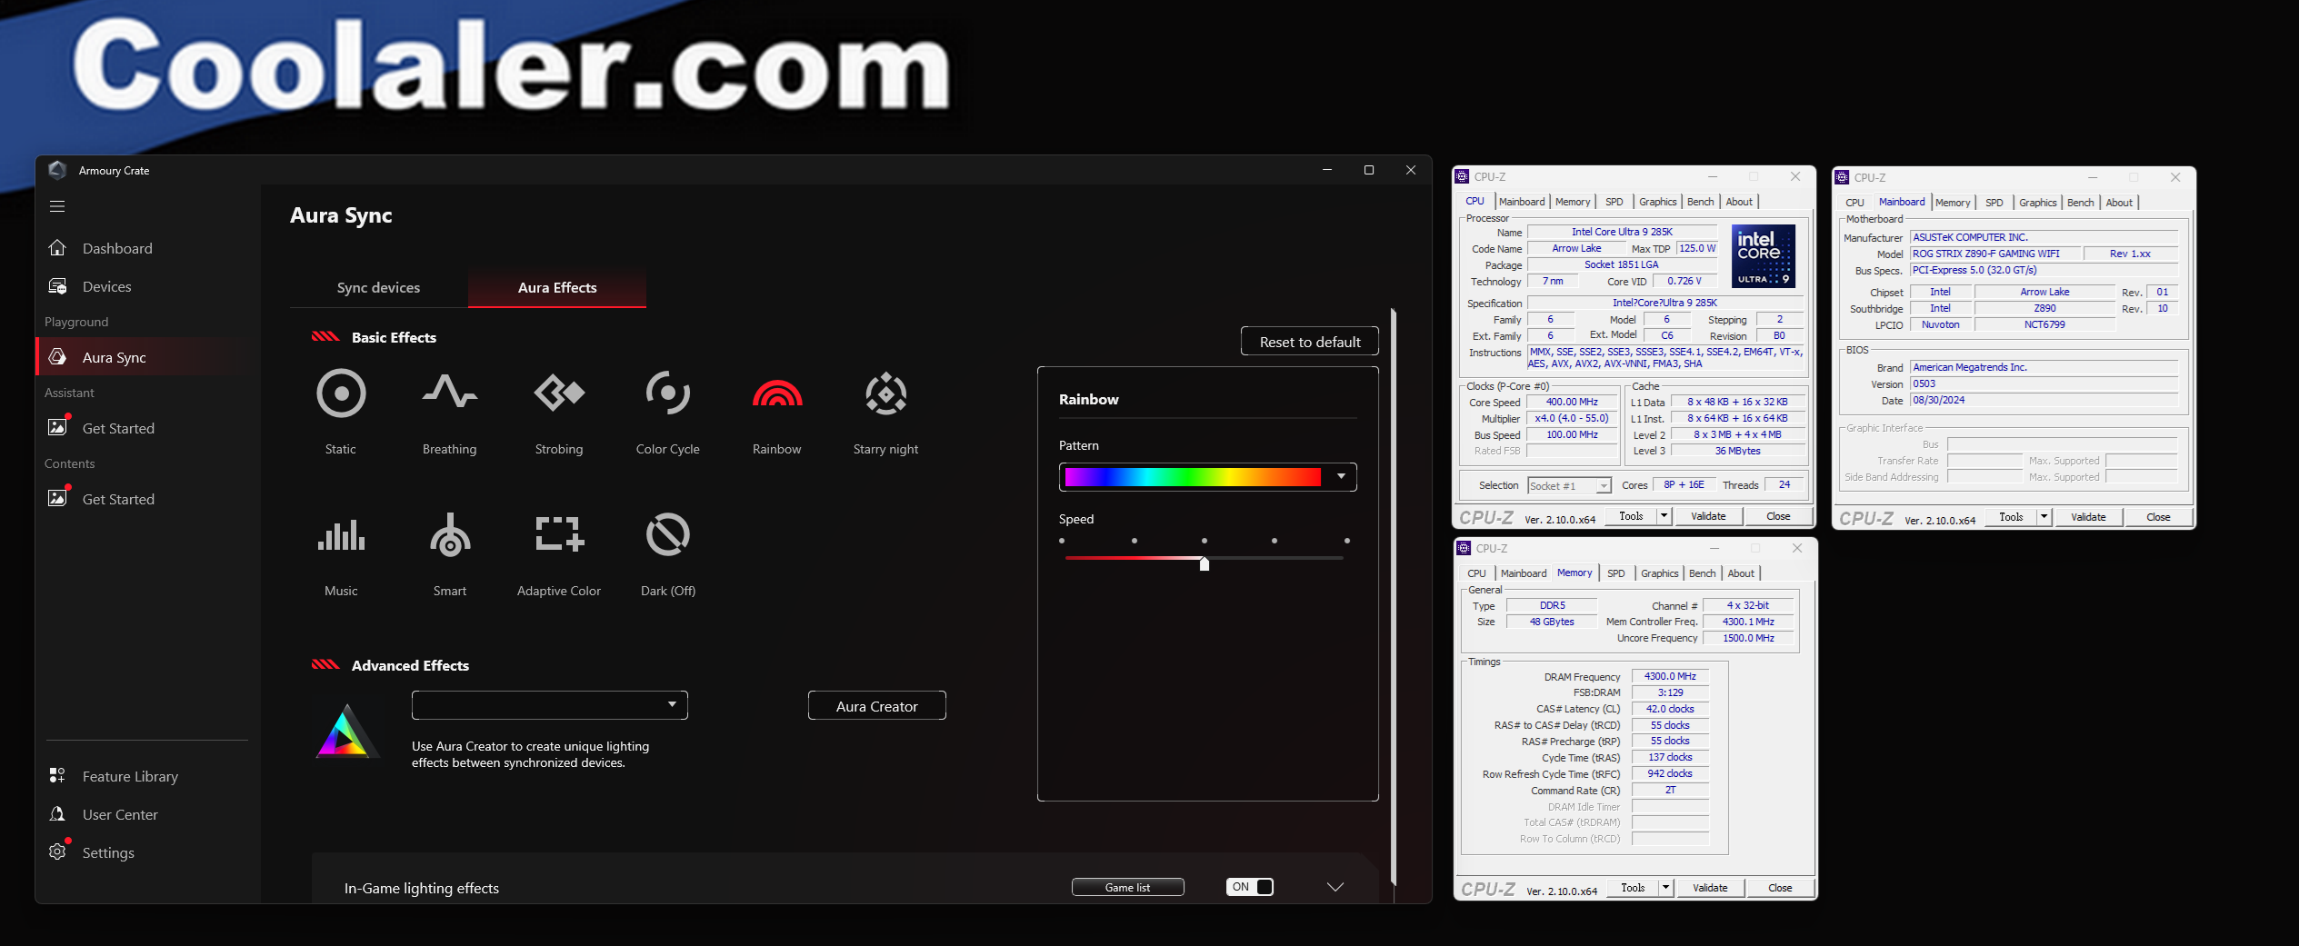Image resolution: width=2299 pixels, height=946 pixels.
Task: Open the Bench tab in CPU-Z Memory window
Action: point(1702,573)
